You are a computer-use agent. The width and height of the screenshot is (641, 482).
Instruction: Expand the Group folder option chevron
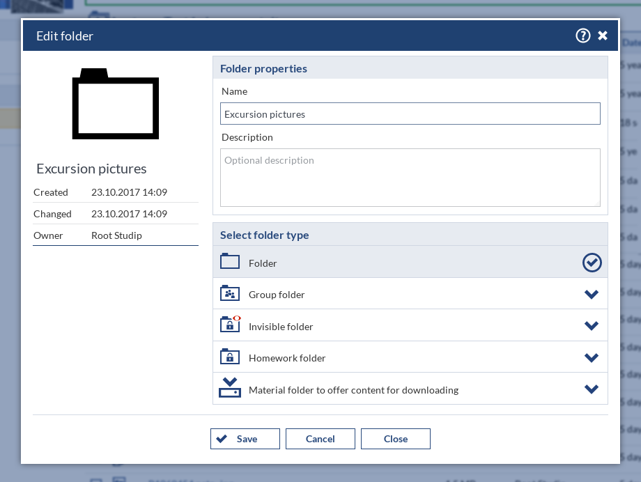point(592,295)
